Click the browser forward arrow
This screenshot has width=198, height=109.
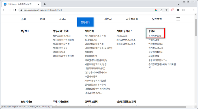tap(9, 10)
